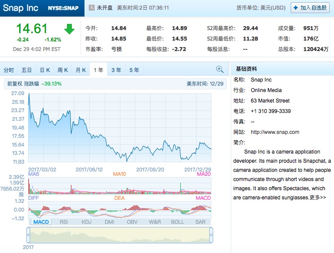
Task: Click the 52周最低价 value 11.28
Action: pyautogui.click(x=250, y=39)
